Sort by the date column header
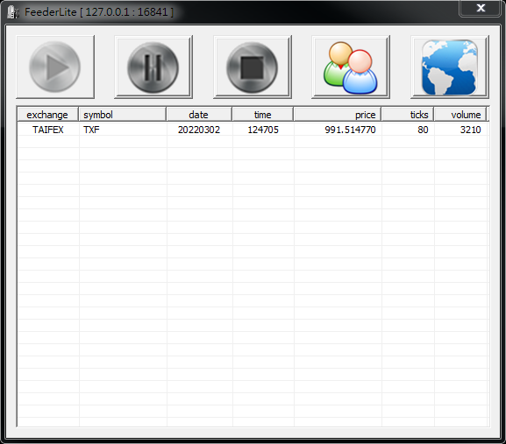Image resolution: width=506 pixels, height=444 pixels. (x=199, y=115)
